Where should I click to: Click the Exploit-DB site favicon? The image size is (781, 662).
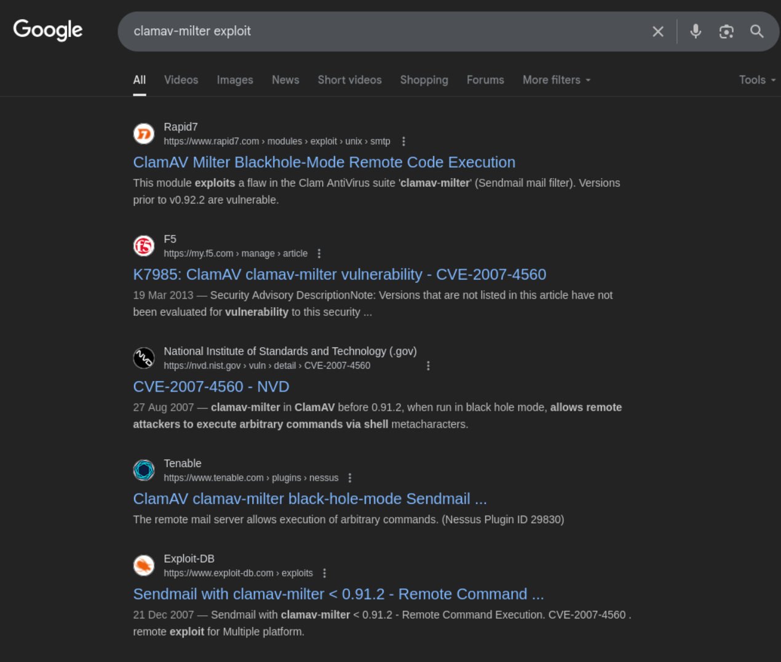click(144, 565)
